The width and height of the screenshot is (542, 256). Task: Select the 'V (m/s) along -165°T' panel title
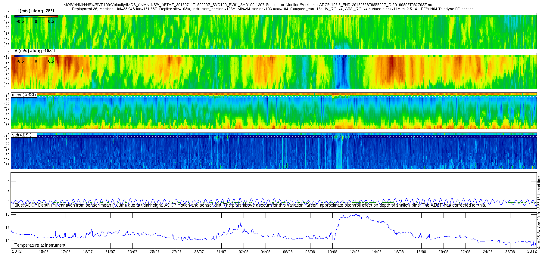(35, 51)
